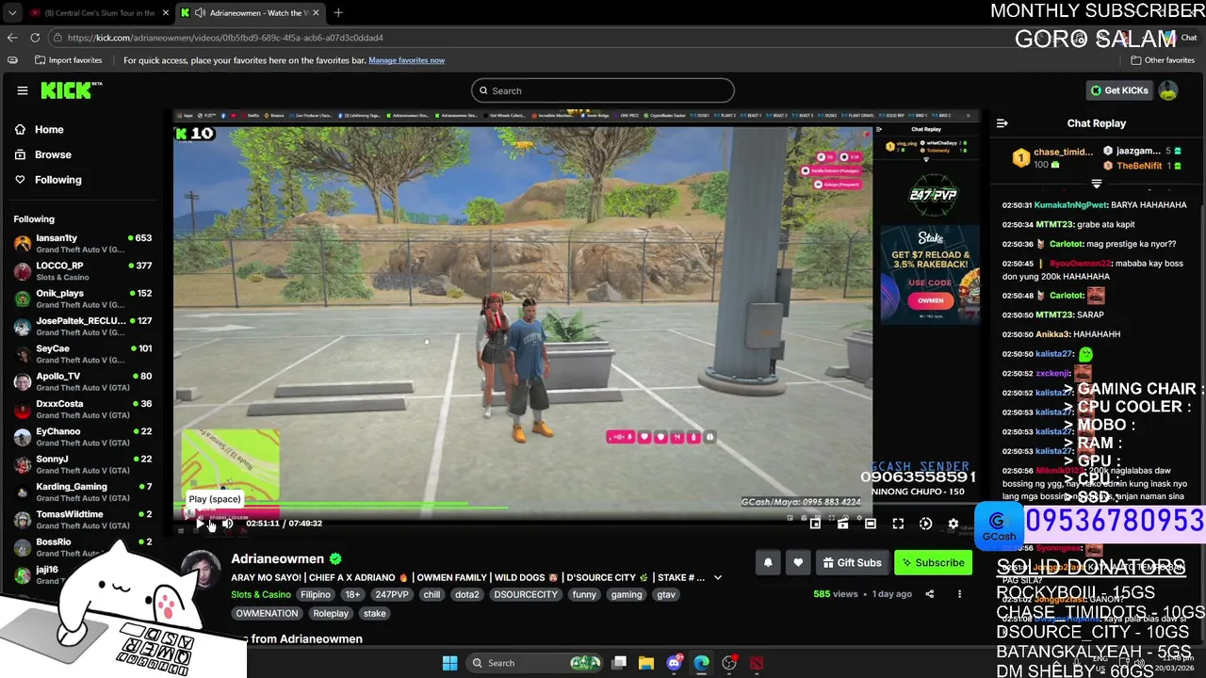Click Import favorites in favorites bar
This screenshot has height=678, width=1206.
(68, 60)
